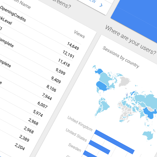Click the large blue chart area top right
This screenshot has width=157, height=157.
138,19
